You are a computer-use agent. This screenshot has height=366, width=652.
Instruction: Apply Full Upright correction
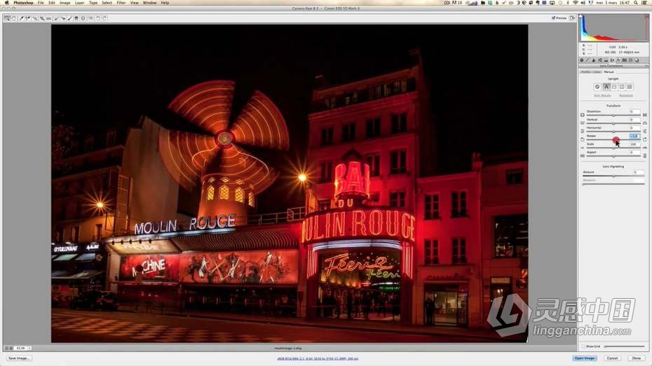(x=630, y=87)
